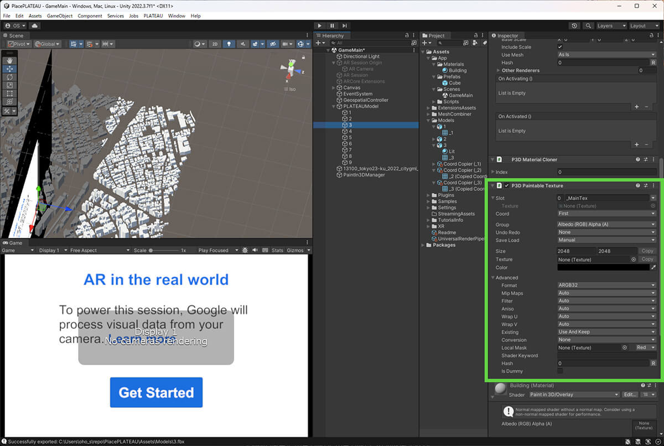Expand the Canvas hierarchy node
This screenshot has height=446, width=664.
coord(334,87)
